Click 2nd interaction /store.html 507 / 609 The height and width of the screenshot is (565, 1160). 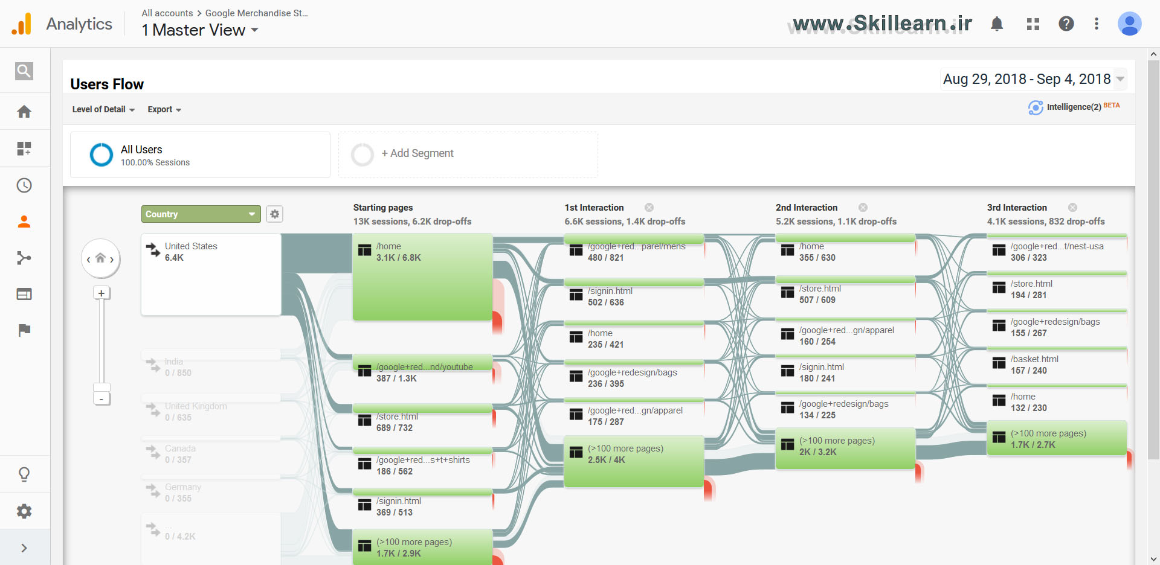coord(845,292)
